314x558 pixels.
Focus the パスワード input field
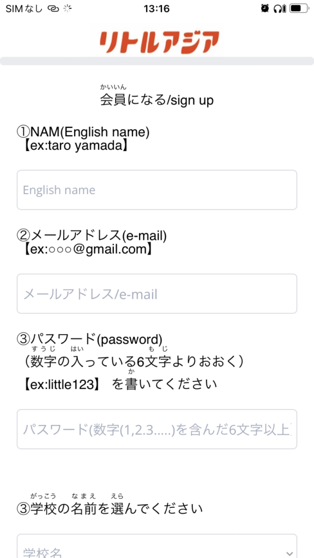157,429
